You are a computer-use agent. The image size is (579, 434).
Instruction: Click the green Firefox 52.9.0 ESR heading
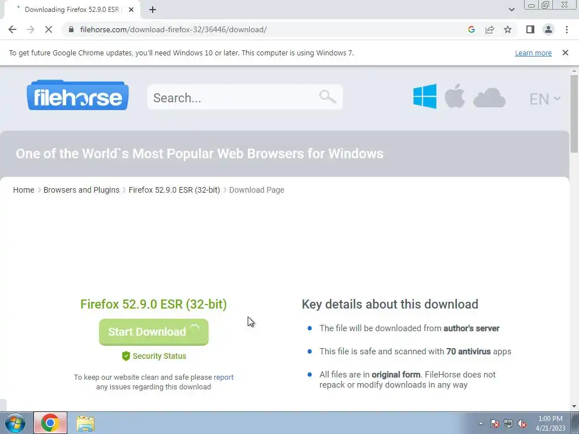[x=154, y=304]
